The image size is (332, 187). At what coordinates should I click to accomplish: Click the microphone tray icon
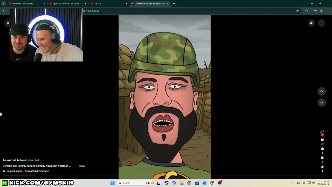click(304, 183)
